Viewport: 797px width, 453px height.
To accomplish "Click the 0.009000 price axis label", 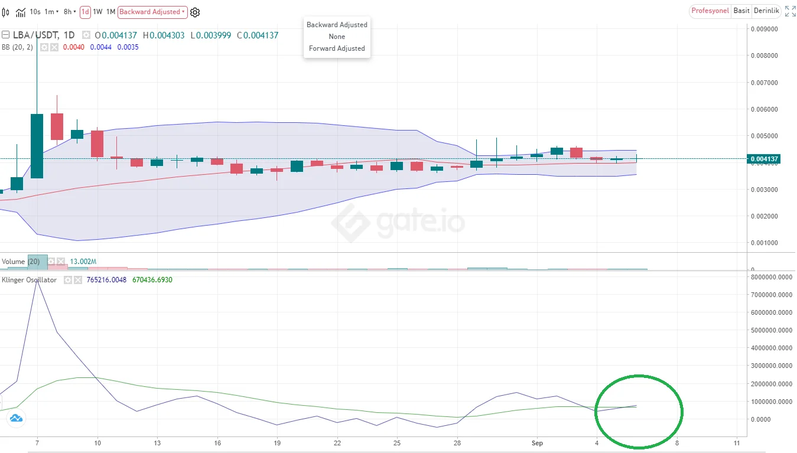I will (763, 28).
